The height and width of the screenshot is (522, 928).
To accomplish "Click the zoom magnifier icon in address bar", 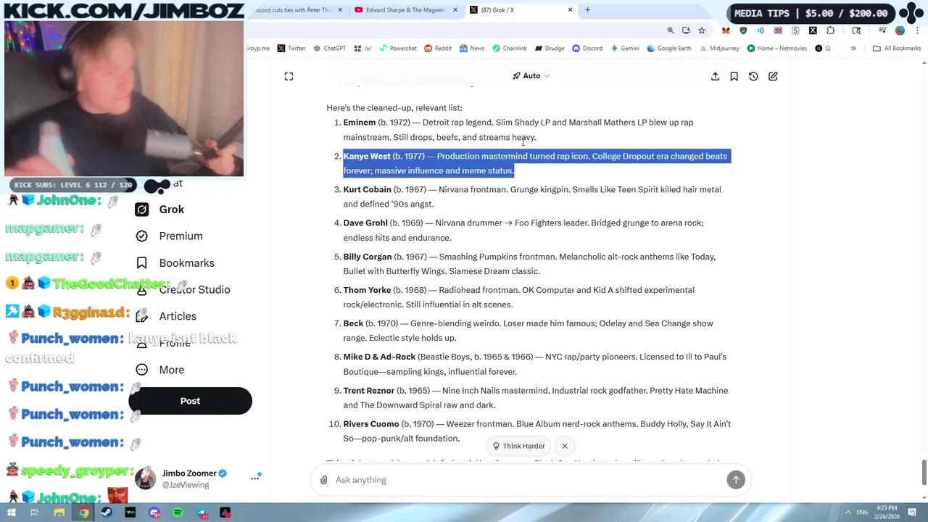I will [671, 30].
